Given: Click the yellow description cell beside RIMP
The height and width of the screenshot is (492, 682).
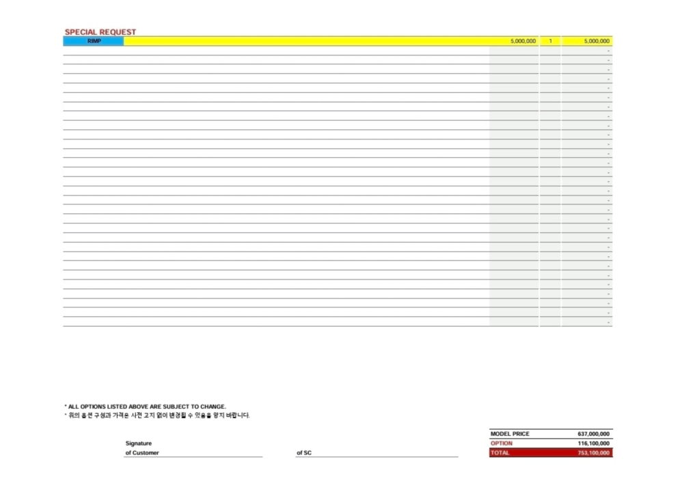Looking at the screenshot, I should 306,41.
